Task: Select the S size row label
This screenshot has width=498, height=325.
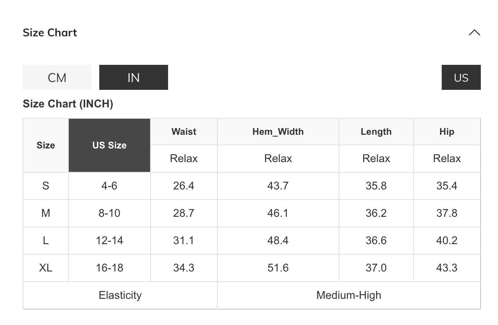Action: tap(46, 186)
